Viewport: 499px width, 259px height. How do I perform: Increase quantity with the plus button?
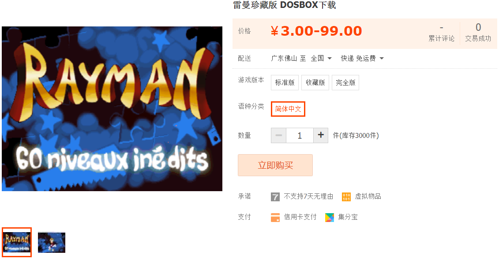(x=321, y=135)
